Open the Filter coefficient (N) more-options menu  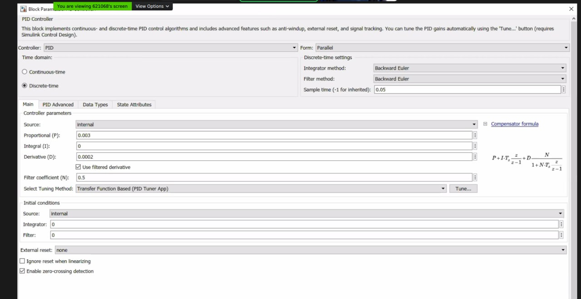(475, 178)
